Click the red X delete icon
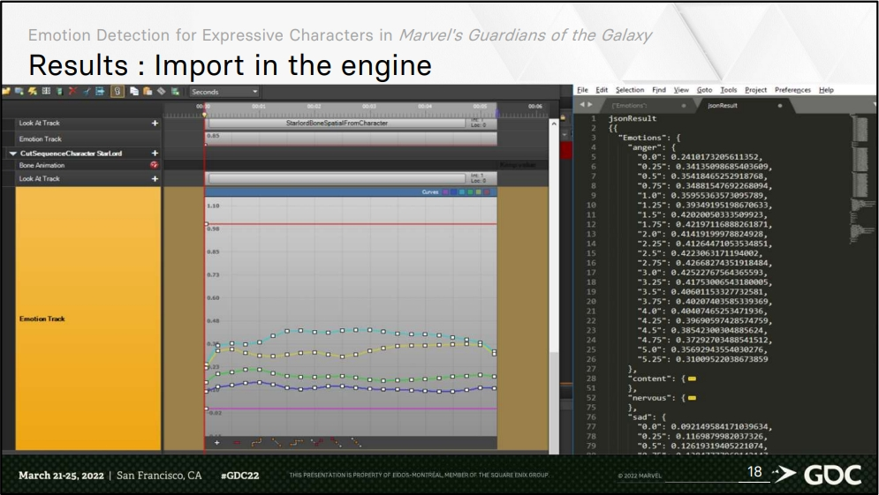The image size is (879, 495). pyautogui.click(x=72, y=91)
